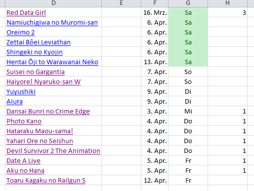Image resolution: width=254 pixels, height=191 pixels.
Task: Select empty column E cell beside Aiura
Action: coord(122,102)
